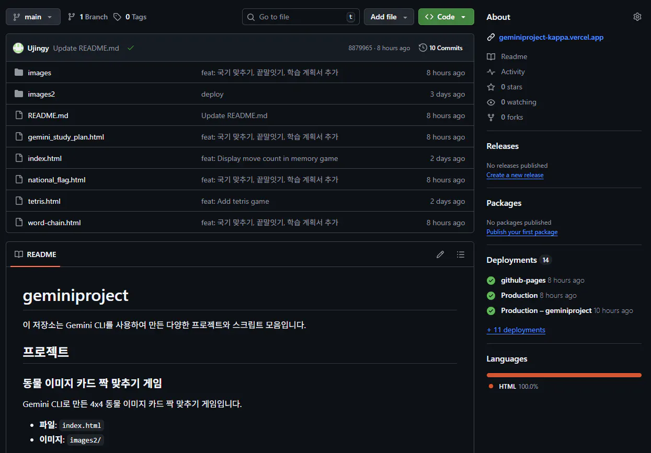Open the 'deploy' commit message for images2

click(x=212, y=94)
